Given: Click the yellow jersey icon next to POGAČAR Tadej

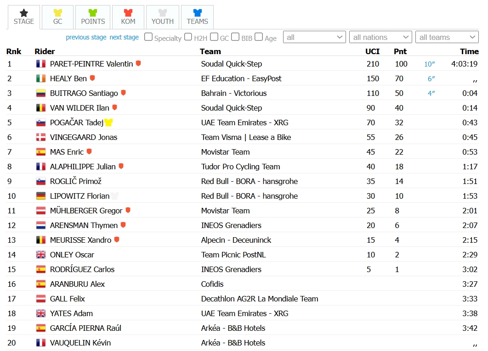Looking at the screenshot, I should click(x=108, y=123).
